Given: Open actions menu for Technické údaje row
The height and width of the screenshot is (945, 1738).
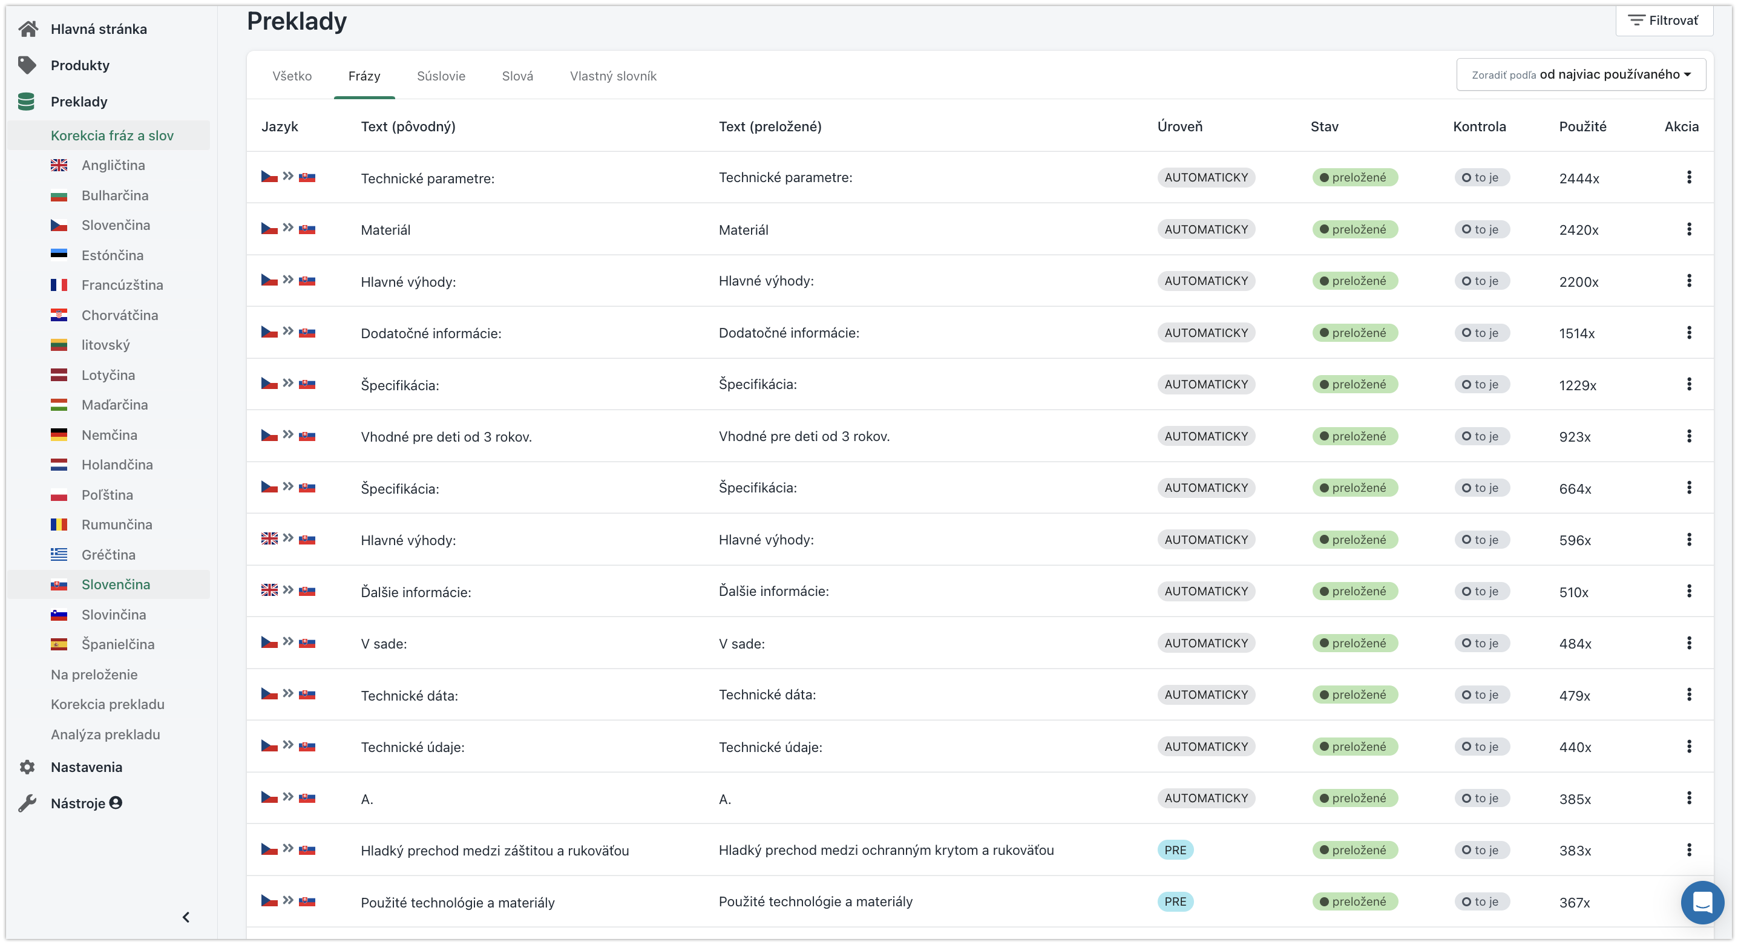Looking at the screenshot, I should 1689,746.
